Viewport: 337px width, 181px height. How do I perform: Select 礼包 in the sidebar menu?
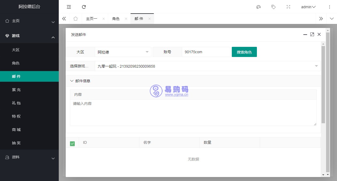16,103
